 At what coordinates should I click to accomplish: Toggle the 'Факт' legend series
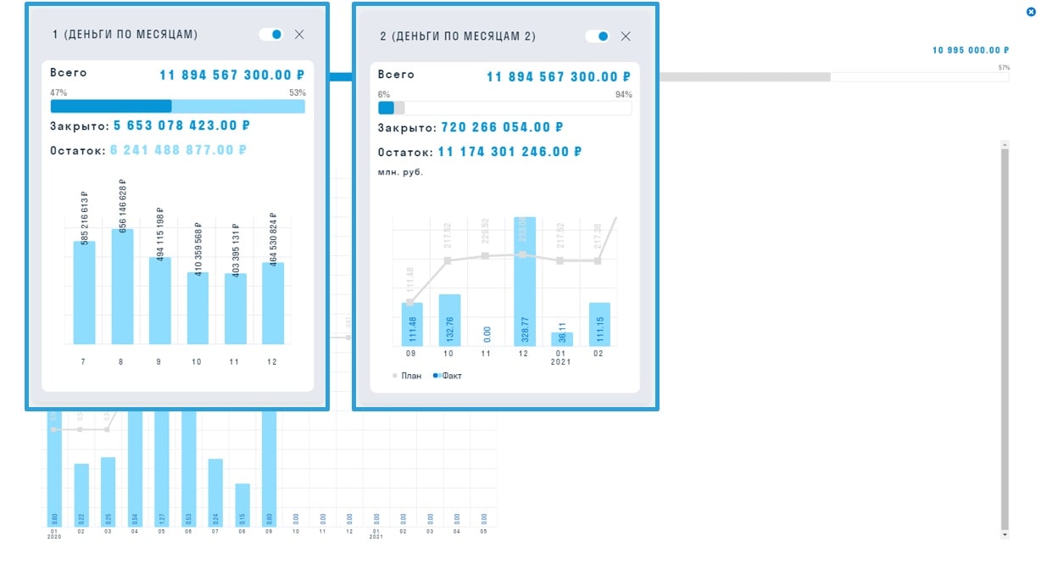[x=447, y=376]
